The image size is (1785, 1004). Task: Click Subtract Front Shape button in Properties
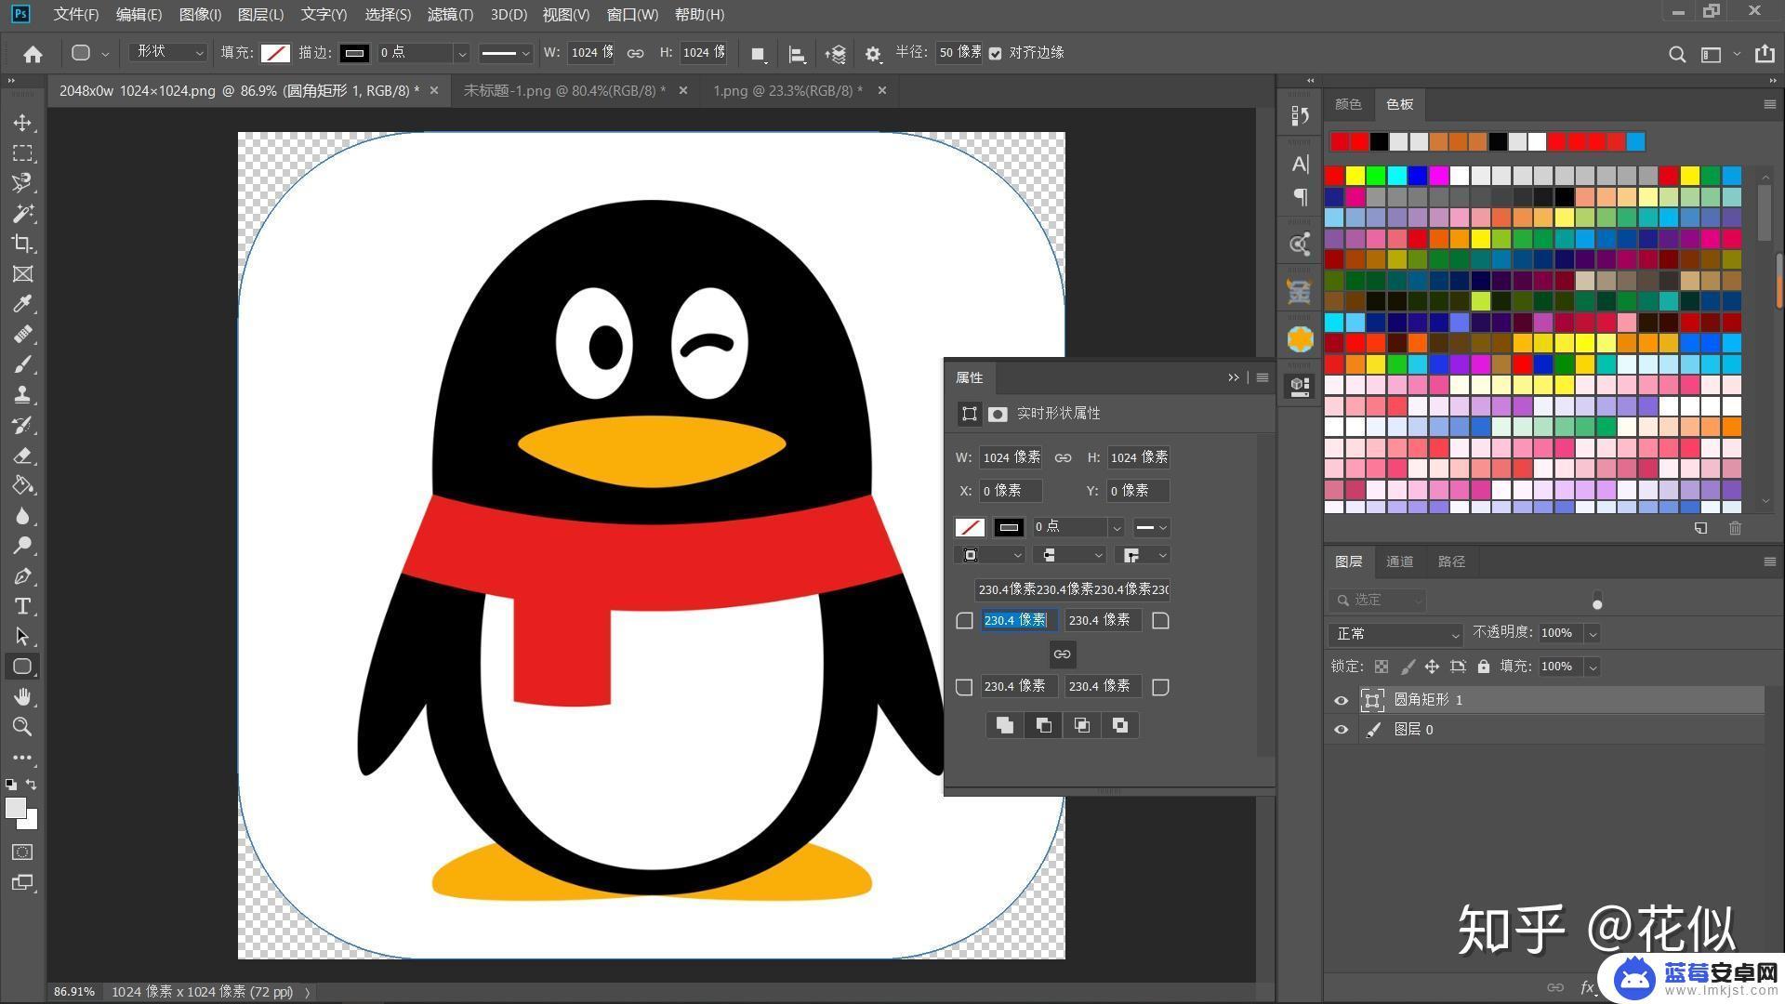pos(1043,725)
